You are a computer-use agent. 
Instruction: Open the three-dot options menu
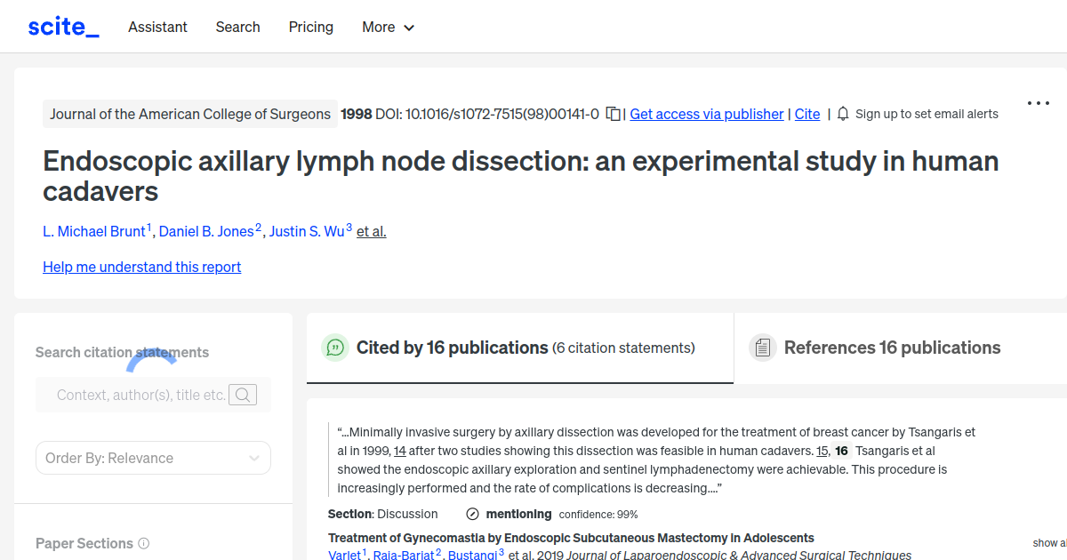point(1038,103)
